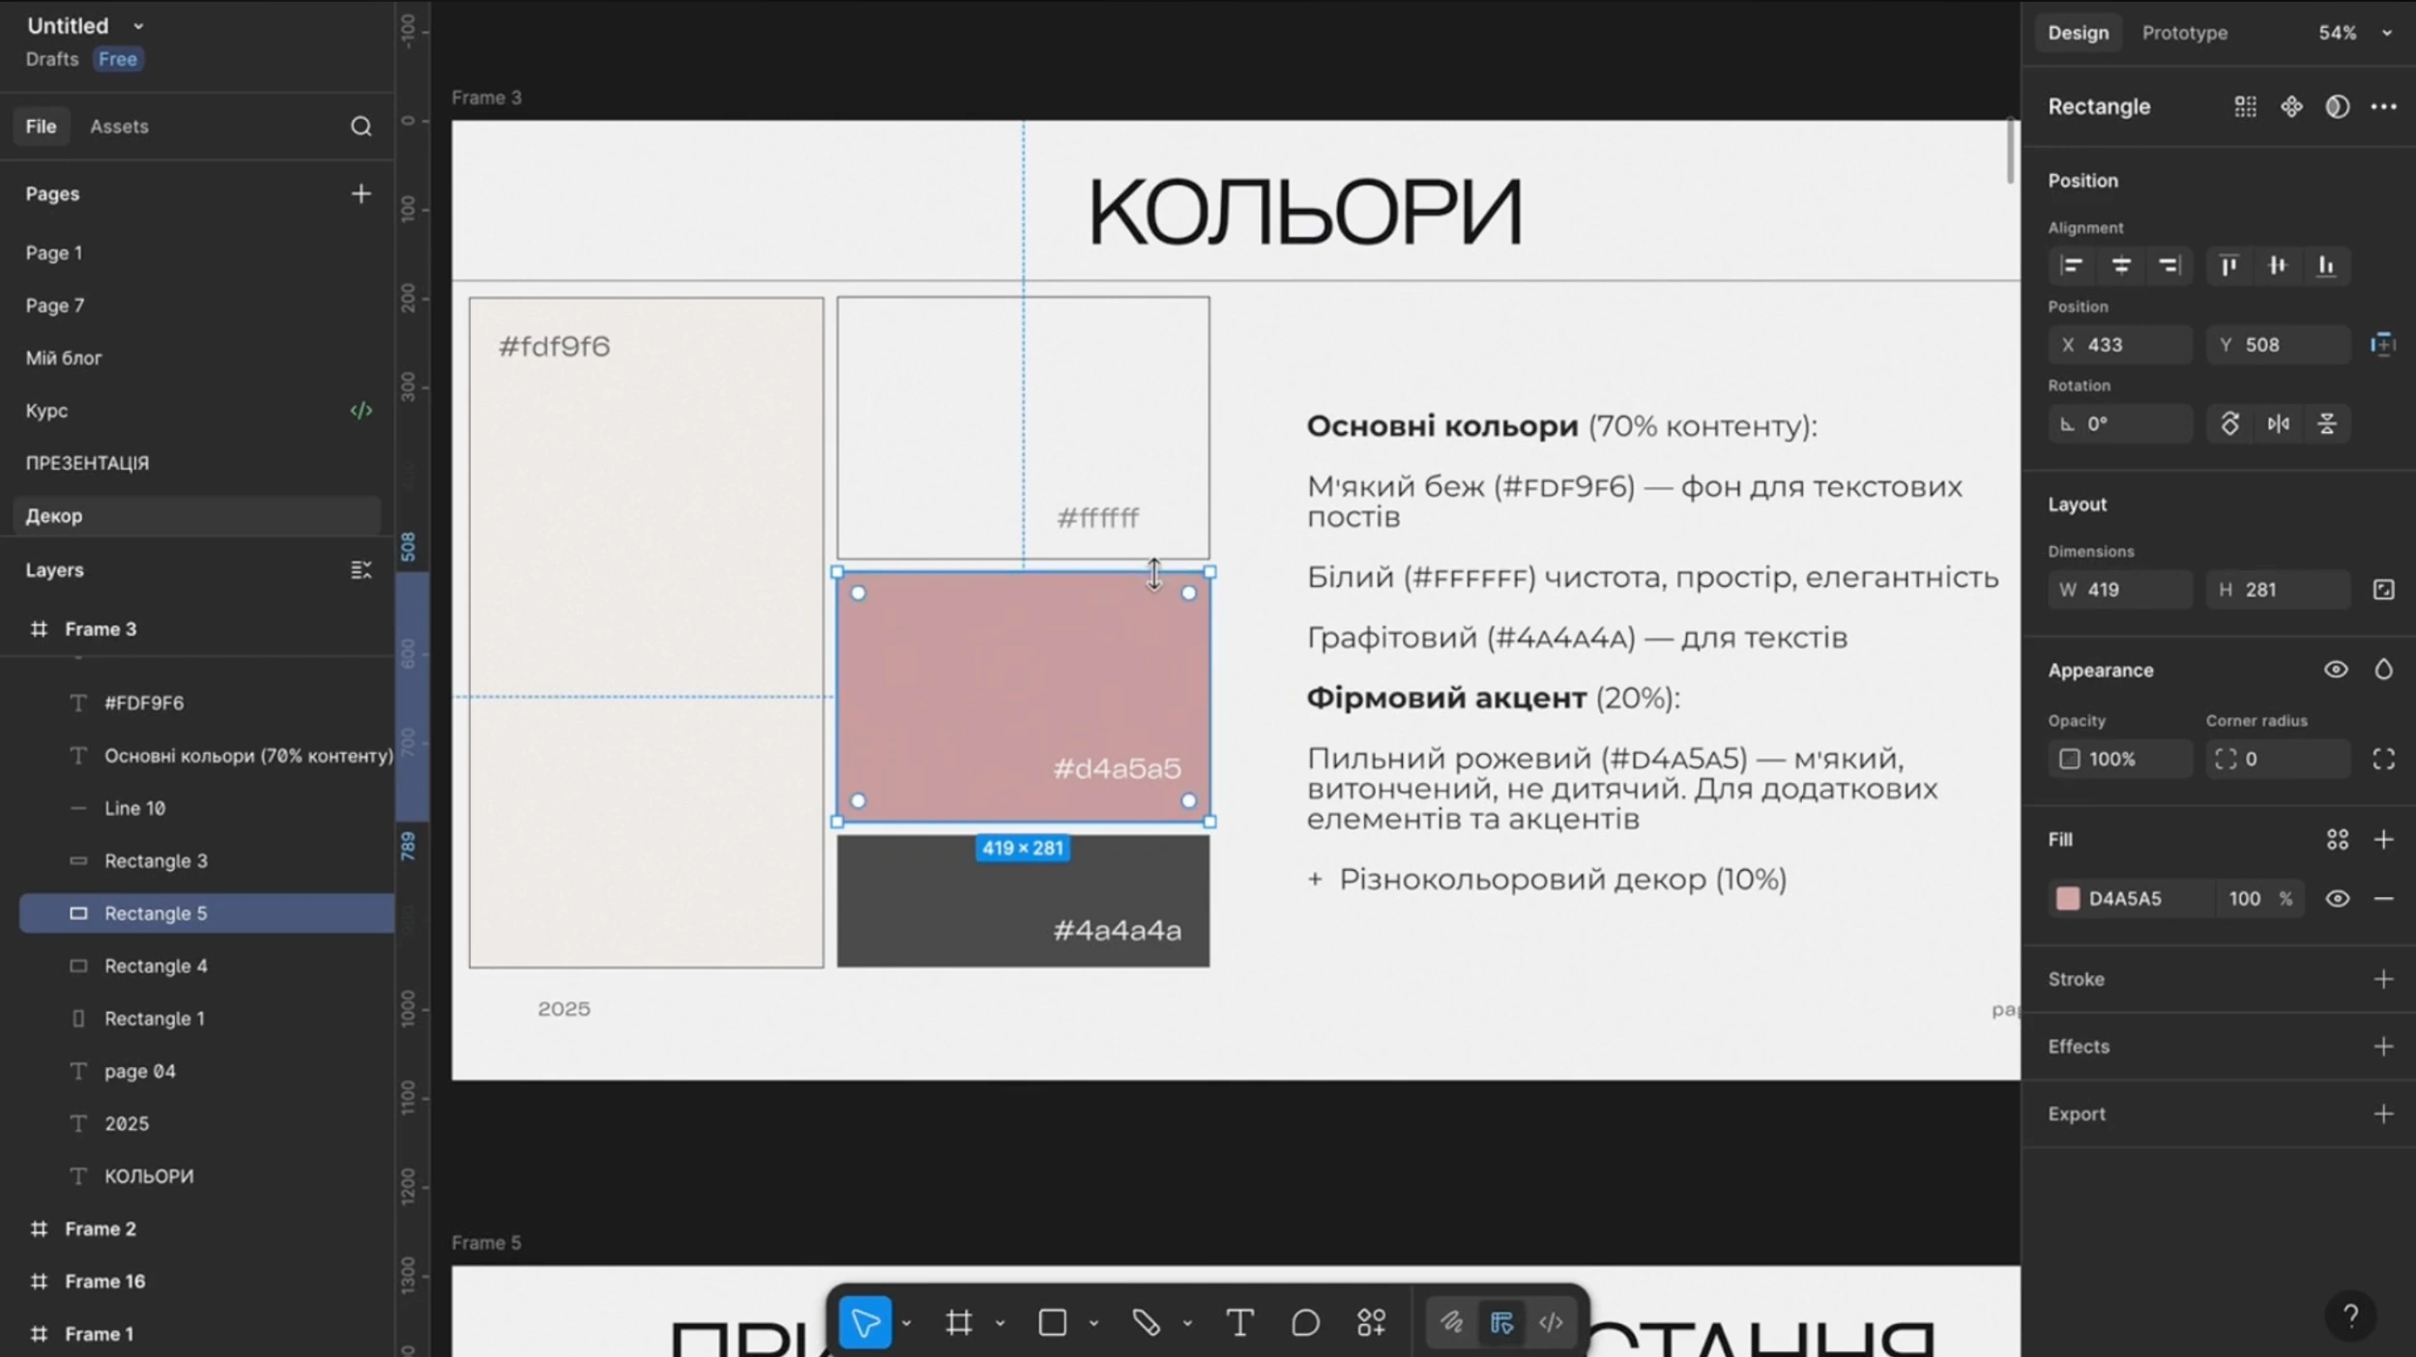
Task: Open the Actions components tool
Action: click(1371, 1322)
